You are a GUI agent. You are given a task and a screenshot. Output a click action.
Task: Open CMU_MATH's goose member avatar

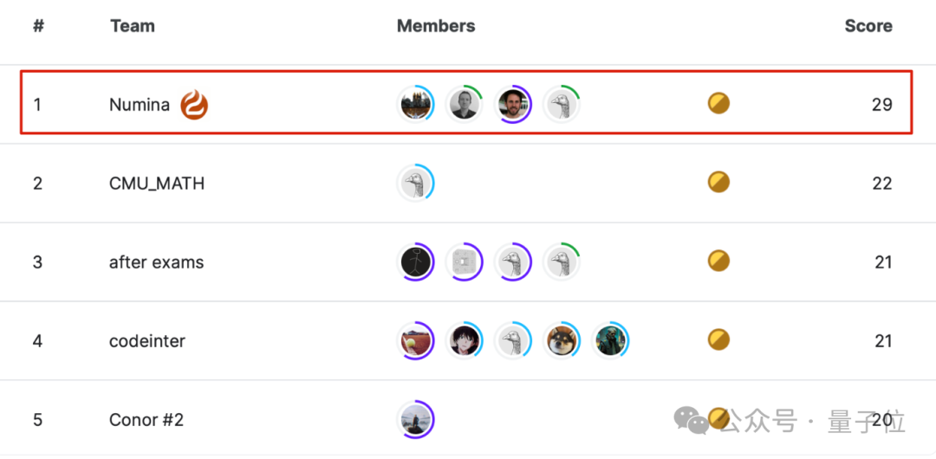point(415,183)
